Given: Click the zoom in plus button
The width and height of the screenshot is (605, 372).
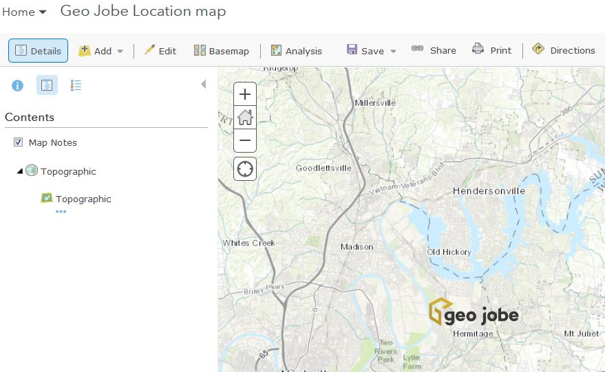Looking at the screenshot, I should [245, 95].
